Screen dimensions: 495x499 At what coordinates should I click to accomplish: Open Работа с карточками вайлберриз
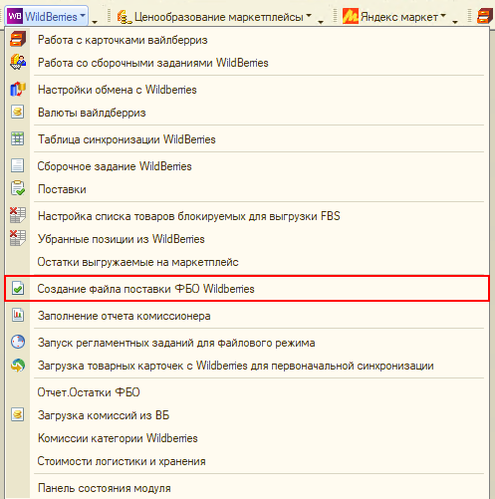tap(247, 40)
